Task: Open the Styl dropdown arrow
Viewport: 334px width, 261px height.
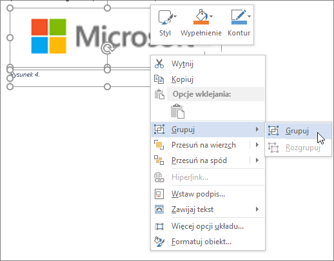Action: click(175, 16)
